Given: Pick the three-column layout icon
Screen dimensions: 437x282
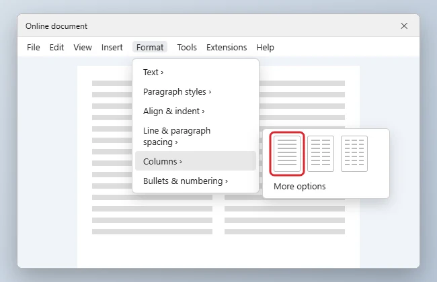Looking at the screenshot, I should (x=354, y=154).
